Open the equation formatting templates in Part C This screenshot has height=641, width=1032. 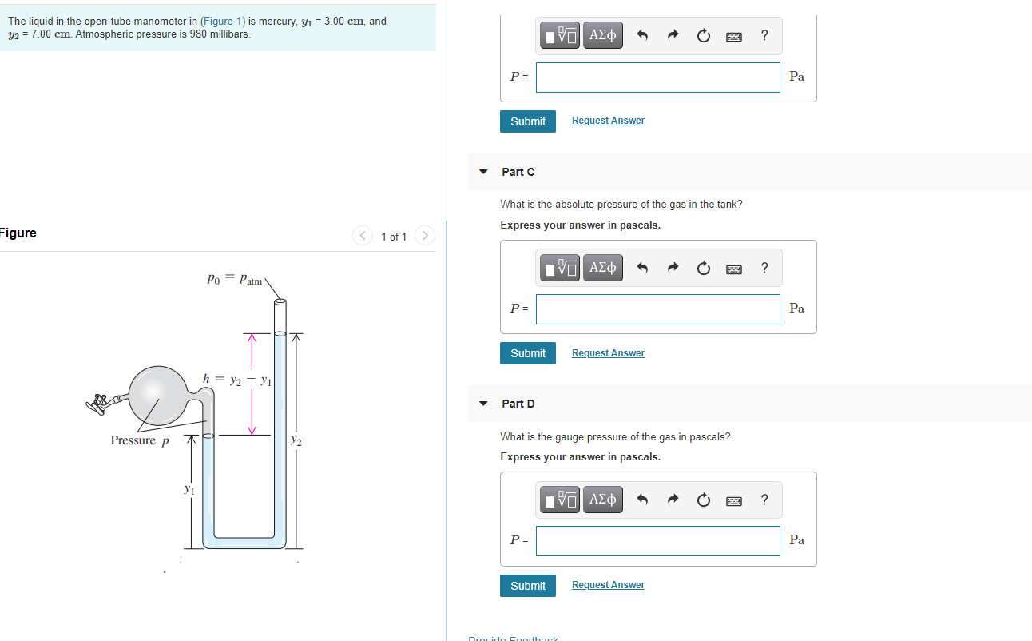pyautogui.click(x=559, y=268)
